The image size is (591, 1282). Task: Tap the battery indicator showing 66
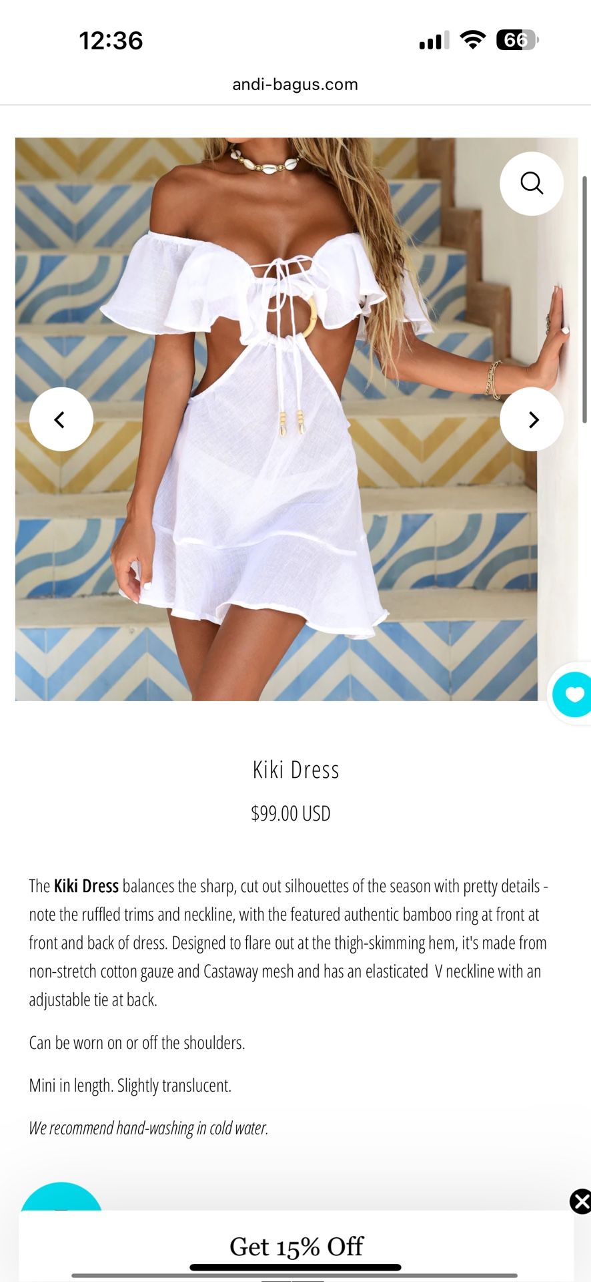point(518,40)
